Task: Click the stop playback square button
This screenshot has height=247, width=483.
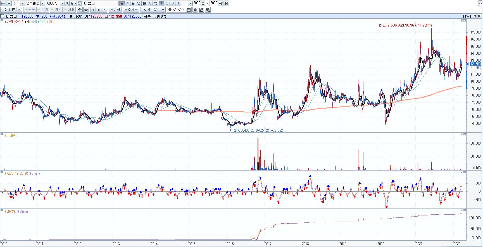Action: coord(99,10)
